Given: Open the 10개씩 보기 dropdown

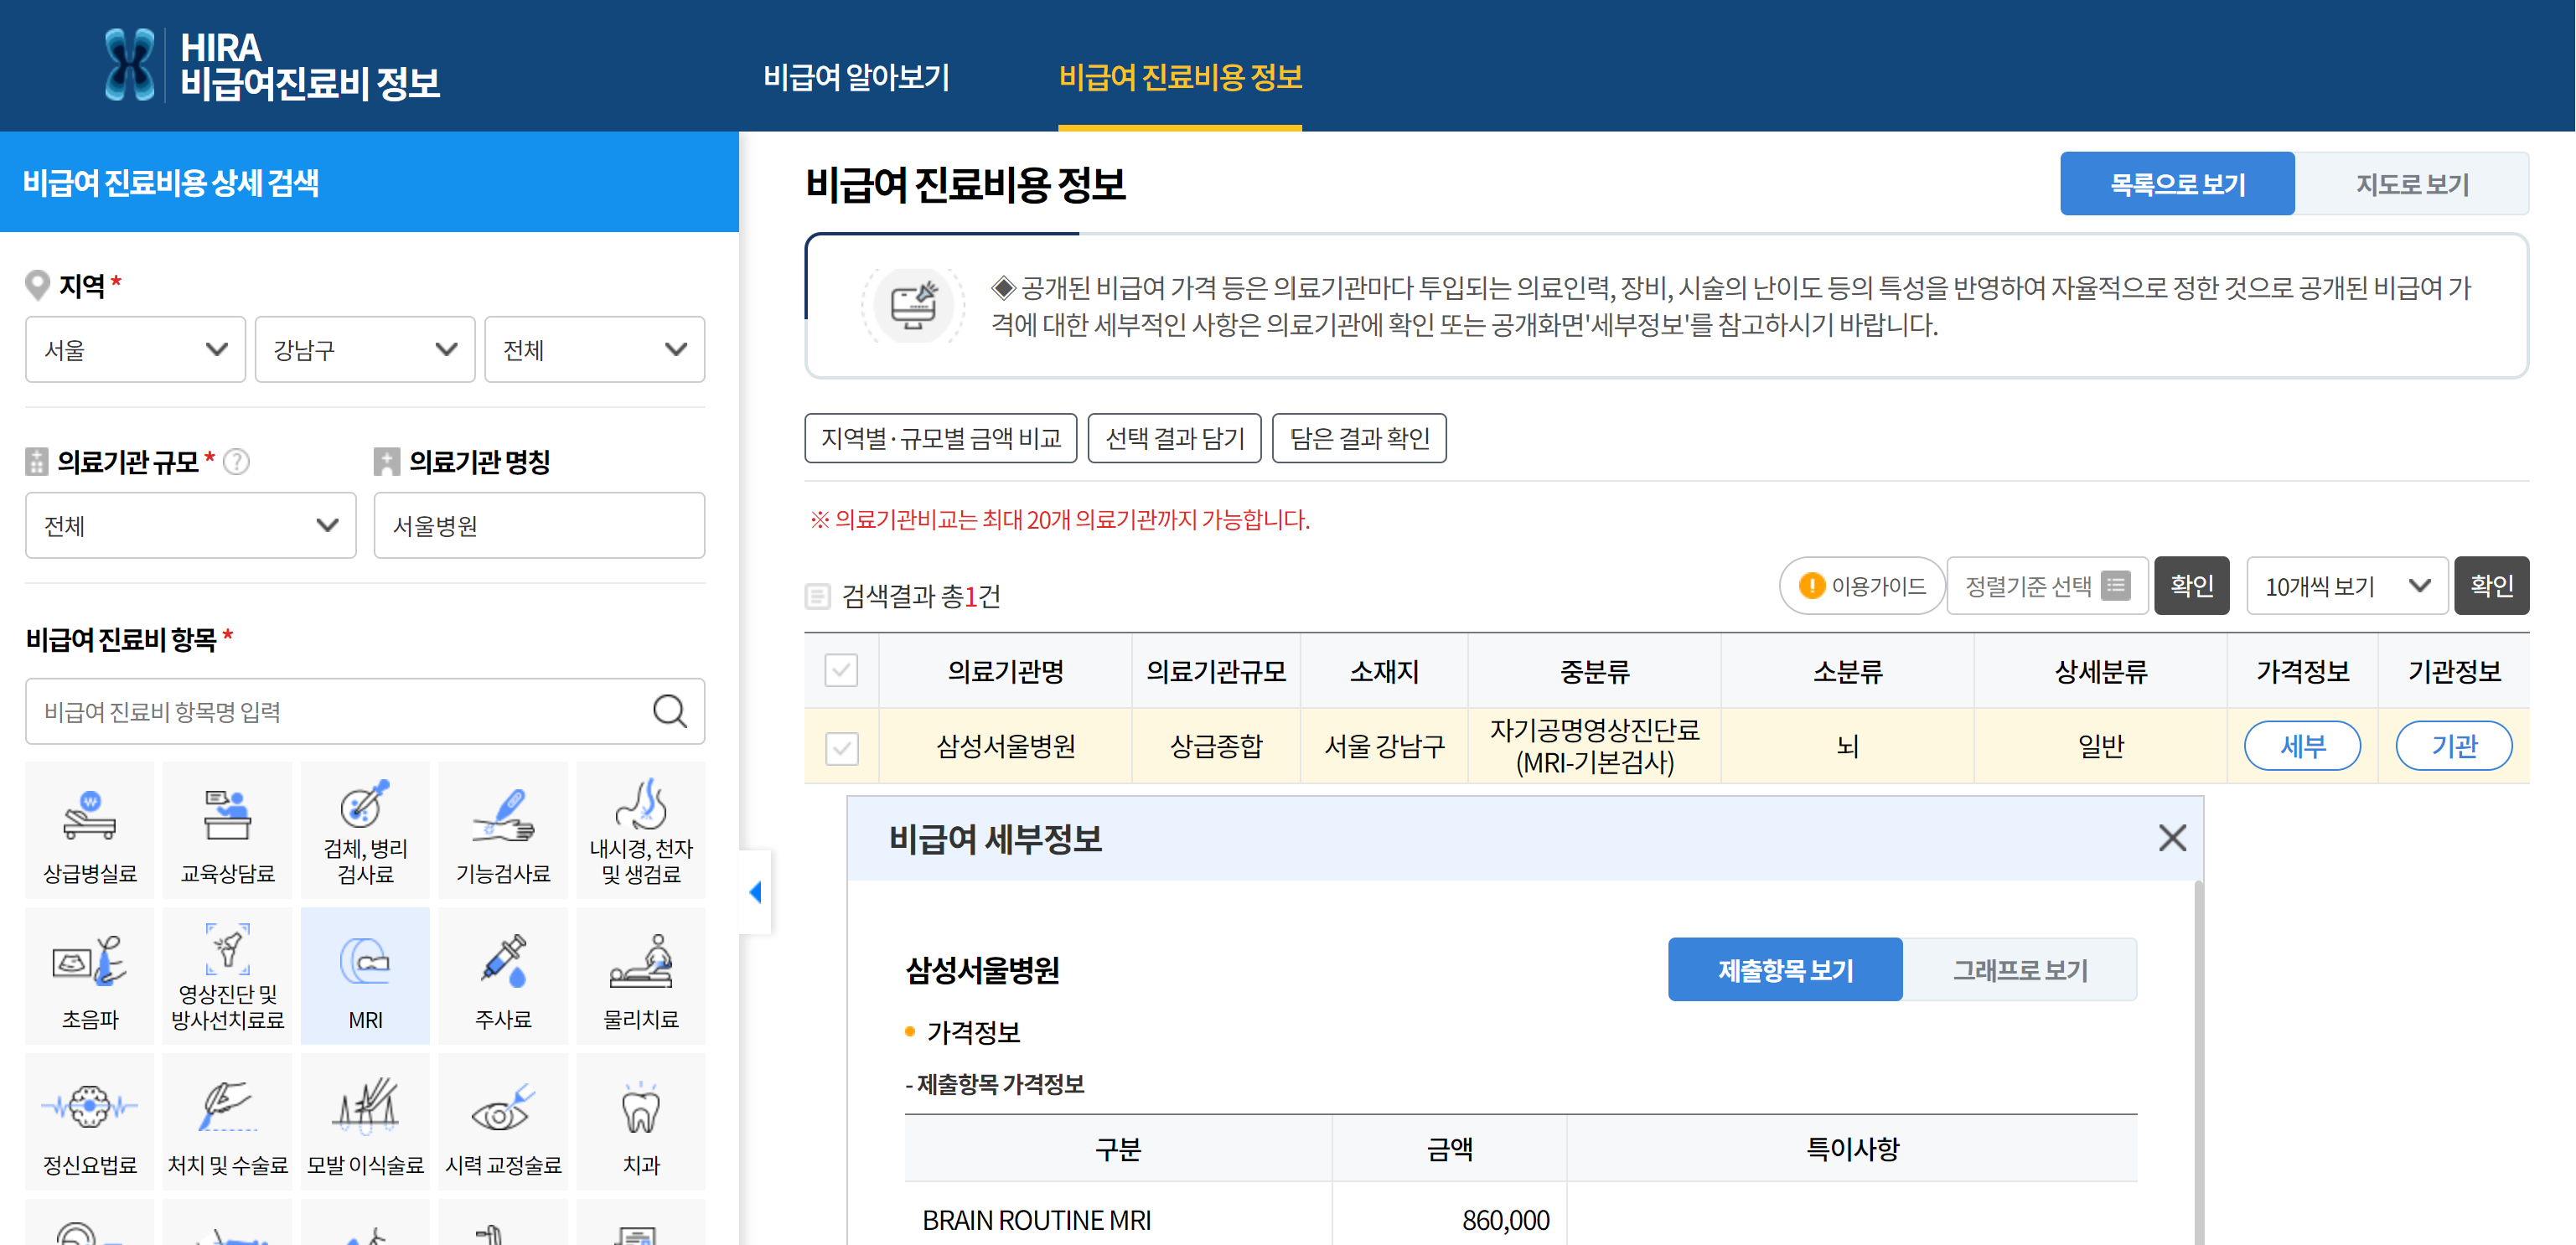Looking at the screenshot, I should coord(2347,586).
